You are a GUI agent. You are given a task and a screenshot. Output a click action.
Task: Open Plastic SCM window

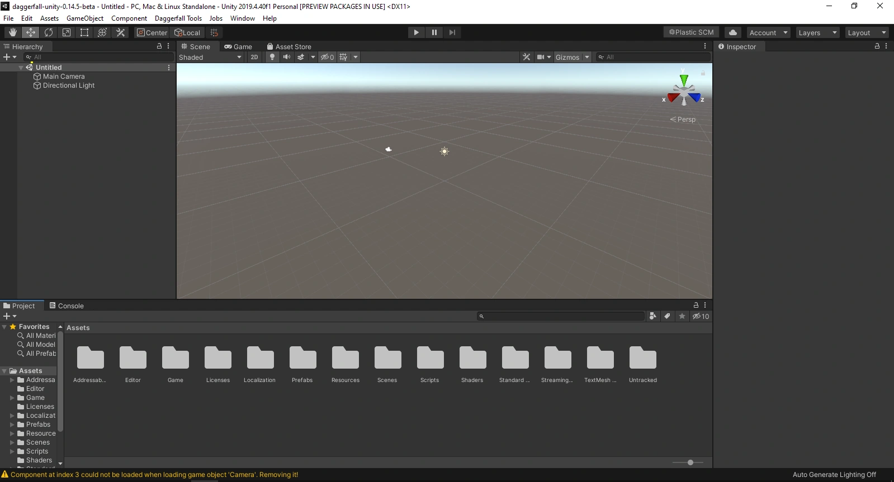[692, 32]
